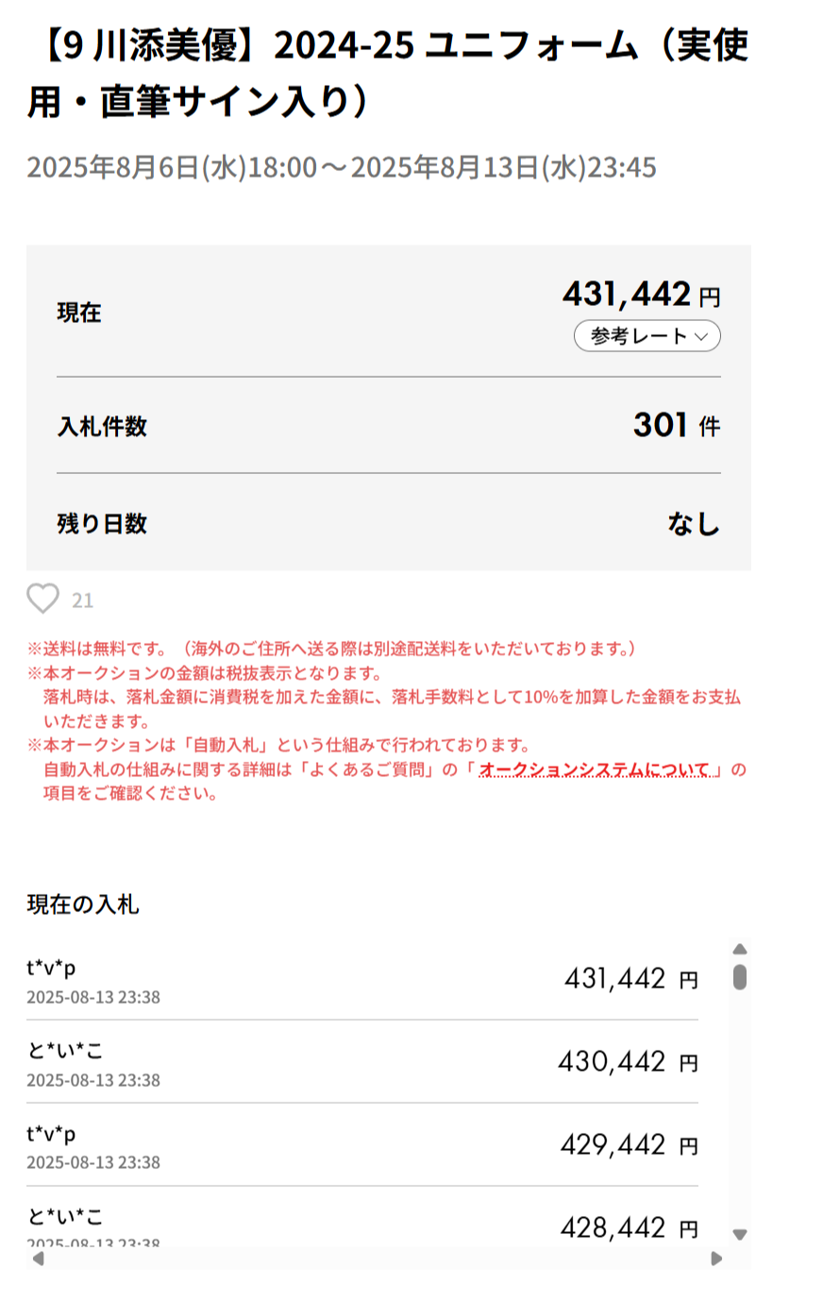This screenshot has height=1301, width=823.
Task: Click the 入札件数 301 件 row
Action: [388, 426]
